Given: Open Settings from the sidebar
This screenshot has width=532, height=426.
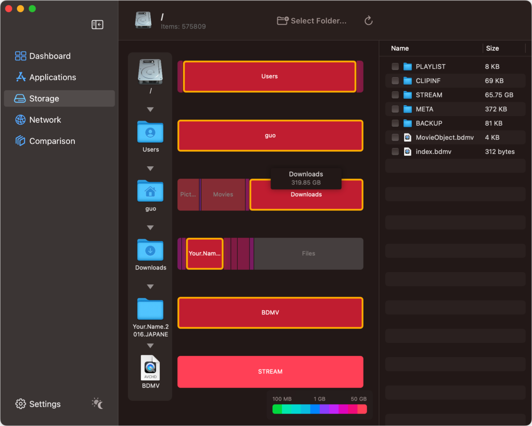Looking at the screenshot, I should pos(38,404).
